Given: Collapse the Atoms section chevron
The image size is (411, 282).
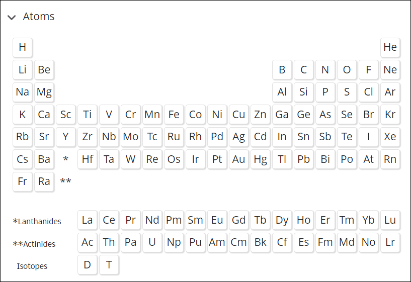Looking at the screenshot, I should 12,17.
